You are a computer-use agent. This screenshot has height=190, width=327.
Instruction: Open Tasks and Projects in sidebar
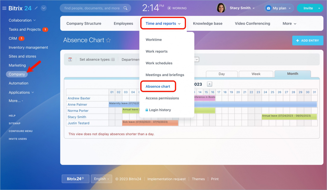coord(25,30)
